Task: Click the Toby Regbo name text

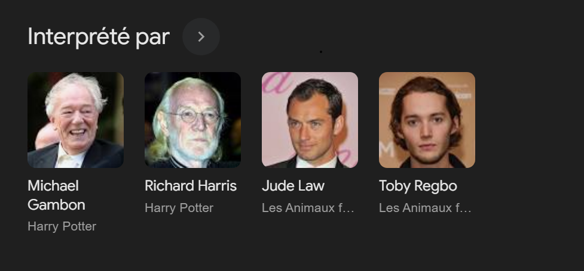Action: pyautogui.click(x=418, y=186)
